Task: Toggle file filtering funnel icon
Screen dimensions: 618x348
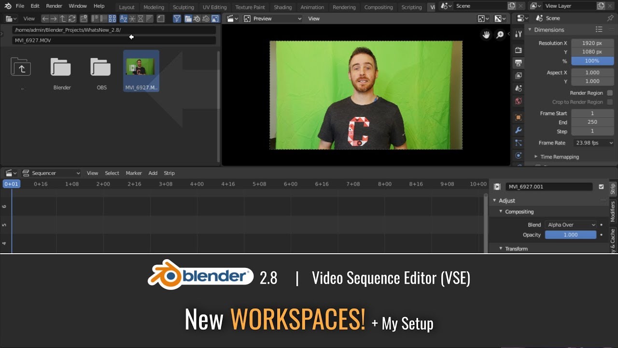Action: pos(177,18)
